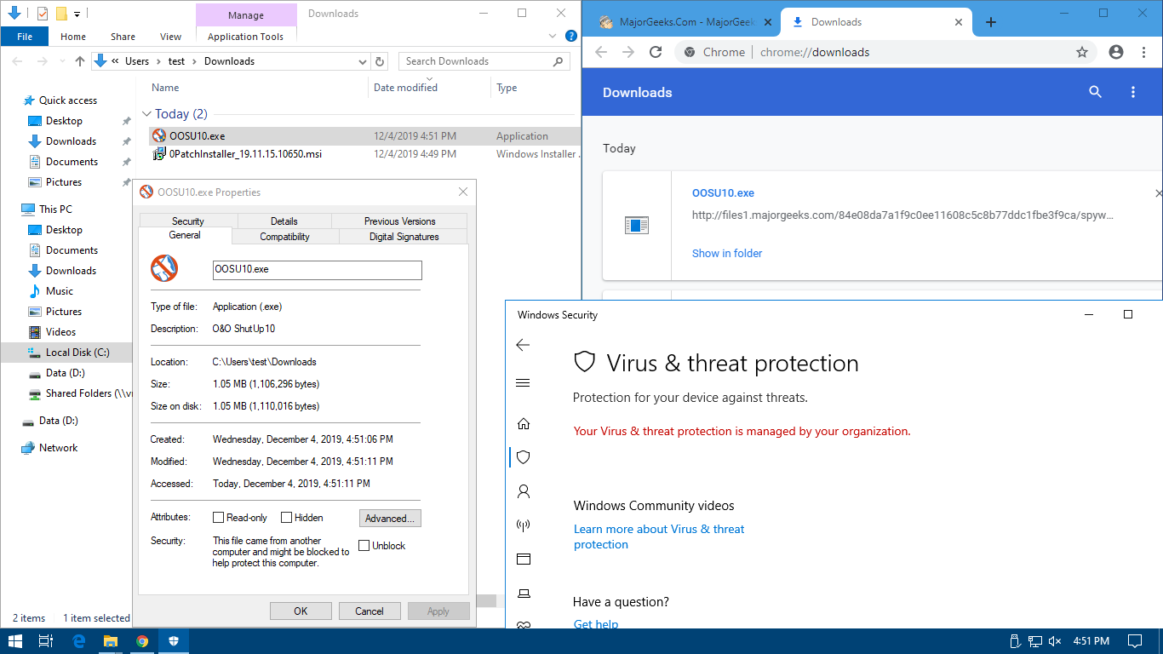Switch to the Share ribbon tab

click(123, 37)
